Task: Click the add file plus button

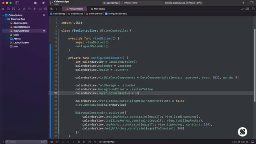Action: [3, 142]
